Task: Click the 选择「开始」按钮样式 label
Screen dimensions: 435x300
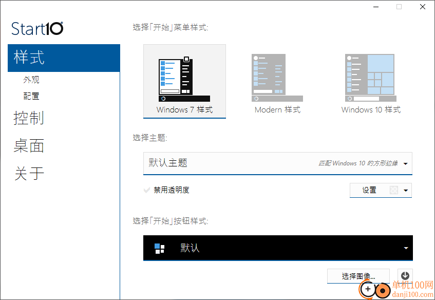Action: click(171, 220)
